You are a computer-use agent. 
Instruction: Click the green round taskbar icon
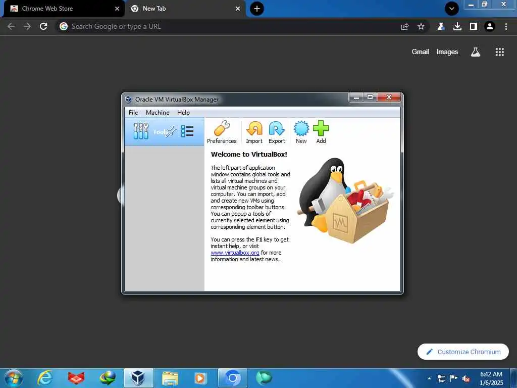264,378
